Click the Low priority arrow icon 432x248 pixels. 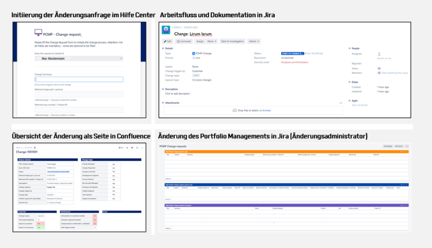[x=193, y=57]
